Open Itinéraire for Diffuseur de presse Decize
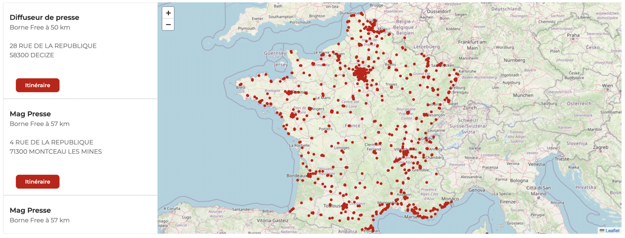This screenshot has height=238, width=625. pyautogui.click(x=38, y=85)
